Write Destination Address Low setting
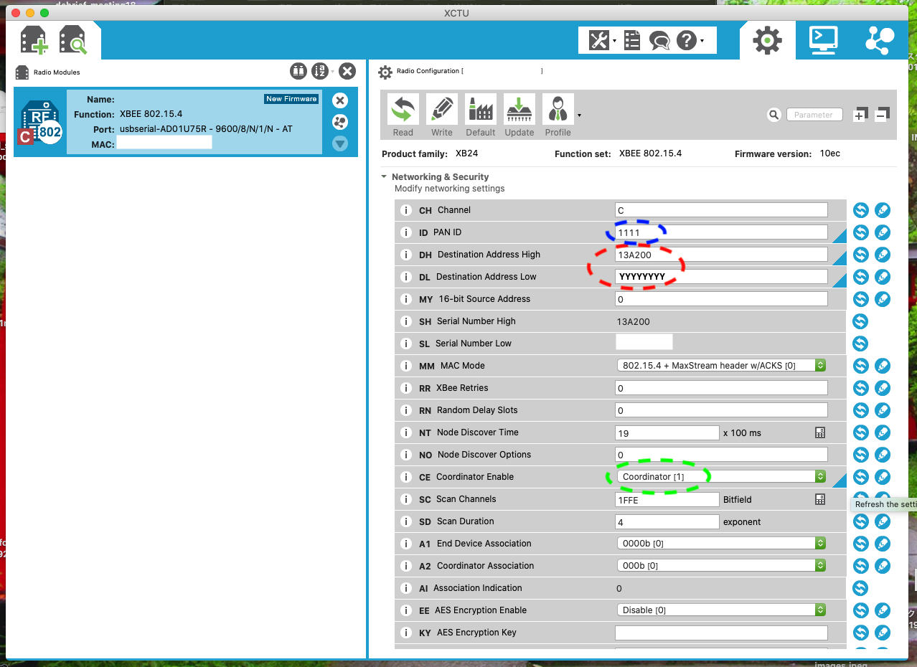The width and height of the screenshot is (917, 667). (883, 277)
